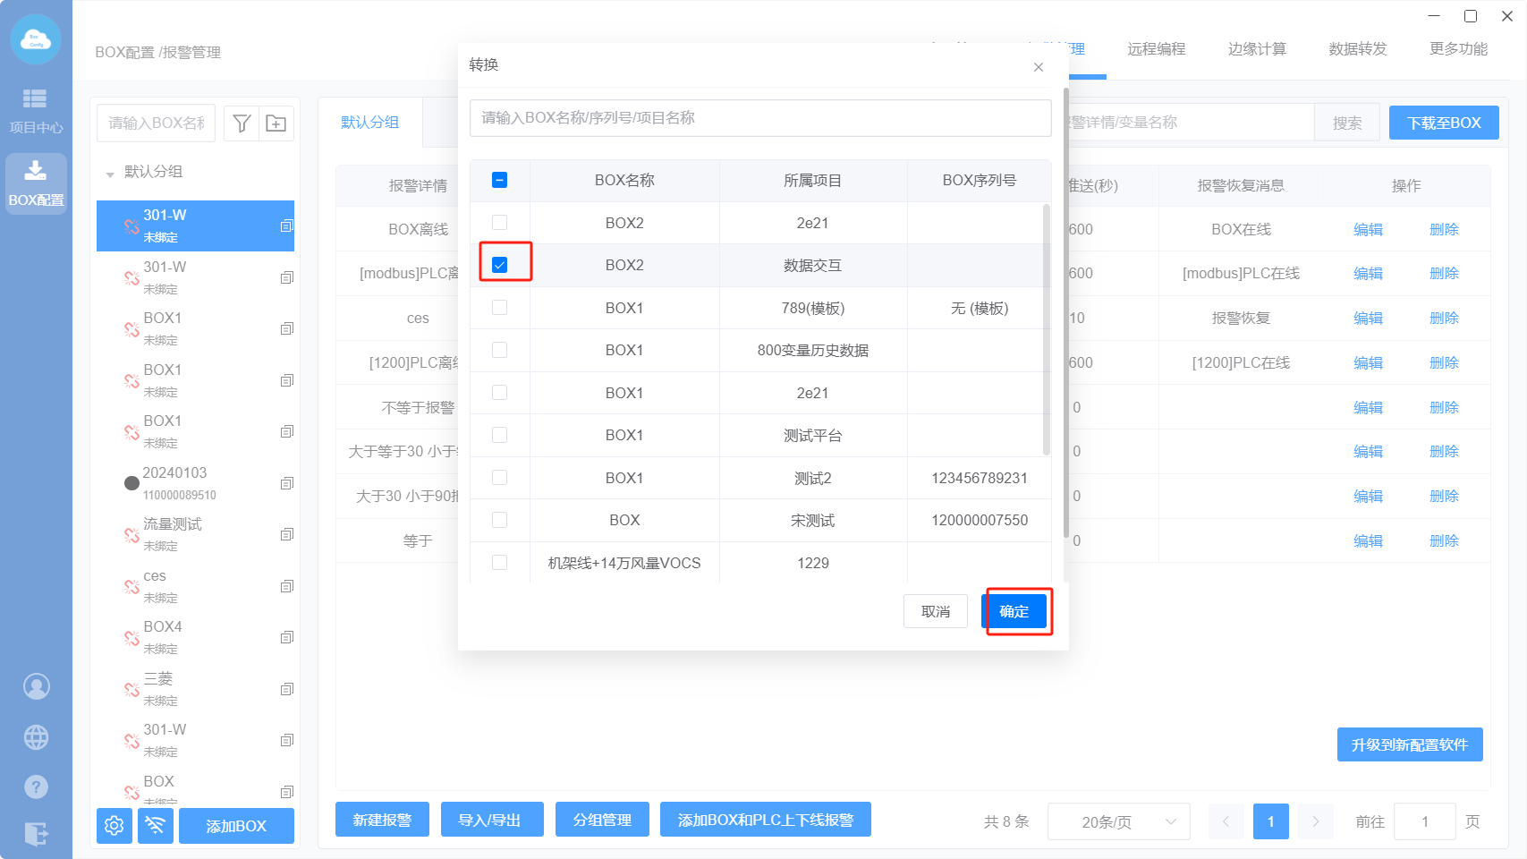
Task: Open the help question mark icon
Action: (x=36, y=787)
